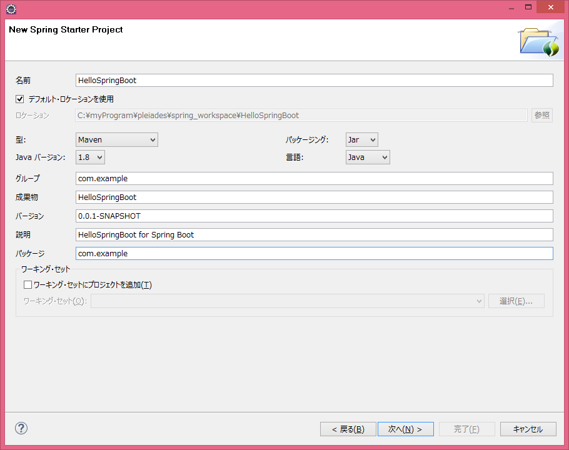Open the Jar packaging dropdown

coord(362,139)
